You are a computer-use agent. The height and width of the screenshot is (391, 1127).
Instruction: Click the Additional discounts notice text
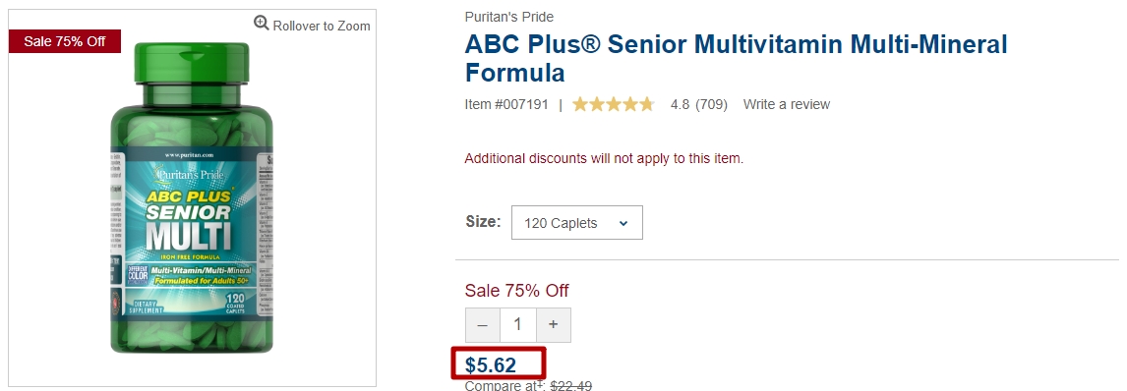click(604, 158)
